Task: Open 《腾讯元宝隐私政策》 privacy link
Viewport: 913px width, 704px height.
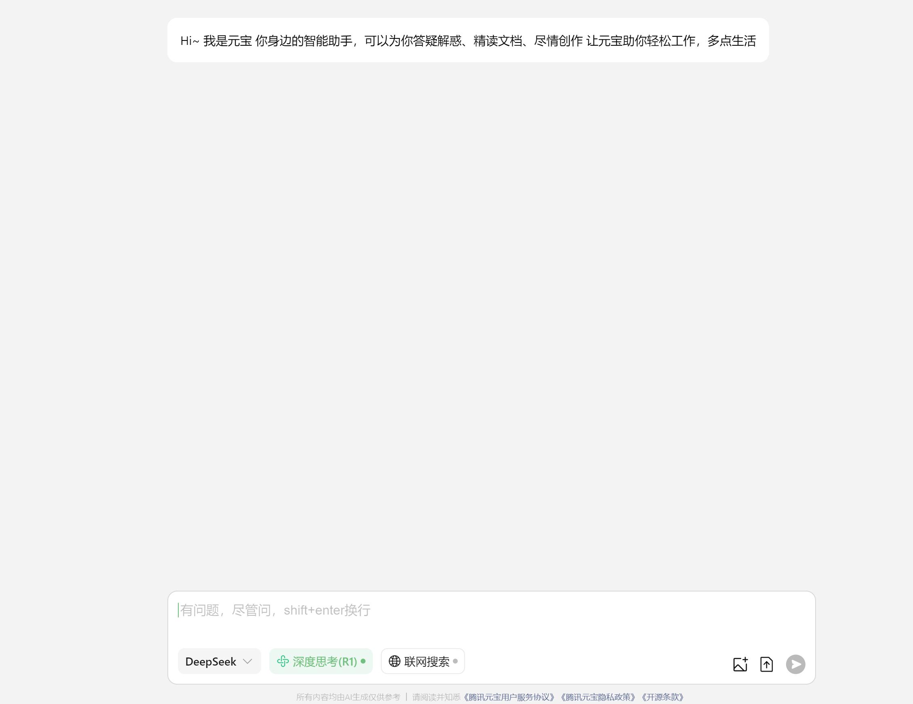Action: coord(598,697)
